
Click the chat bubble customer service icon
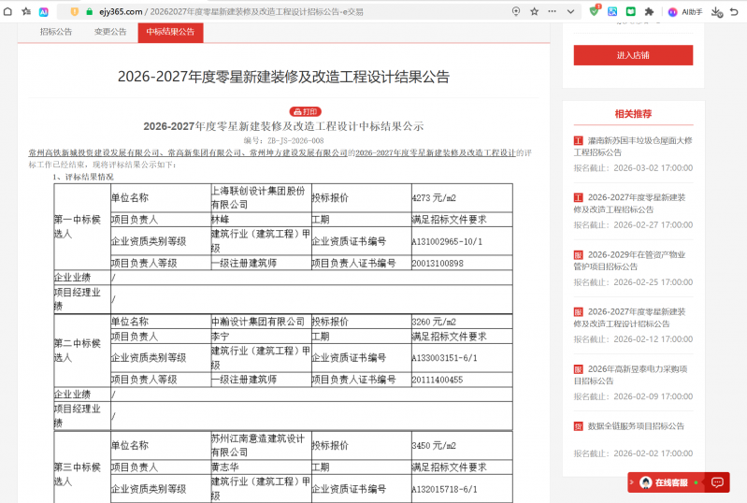(x=717, y=482)
